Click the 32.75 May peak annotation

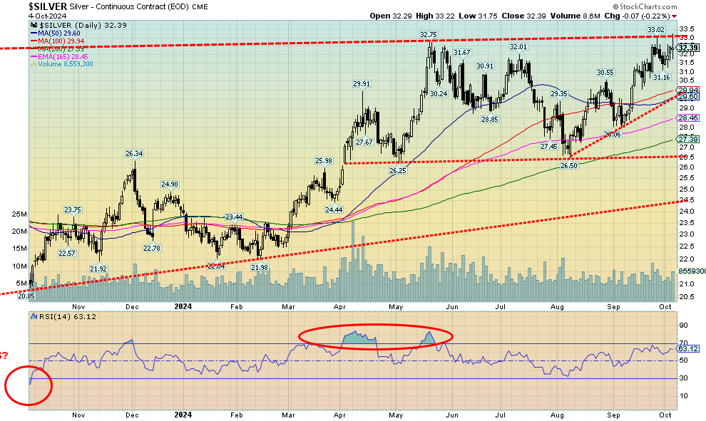(x=428, y=34)
